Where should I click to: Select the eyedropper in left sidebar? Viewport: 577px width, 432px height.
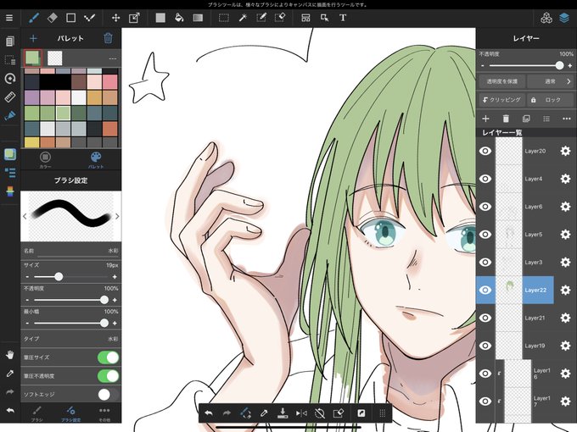pos(10,374)
